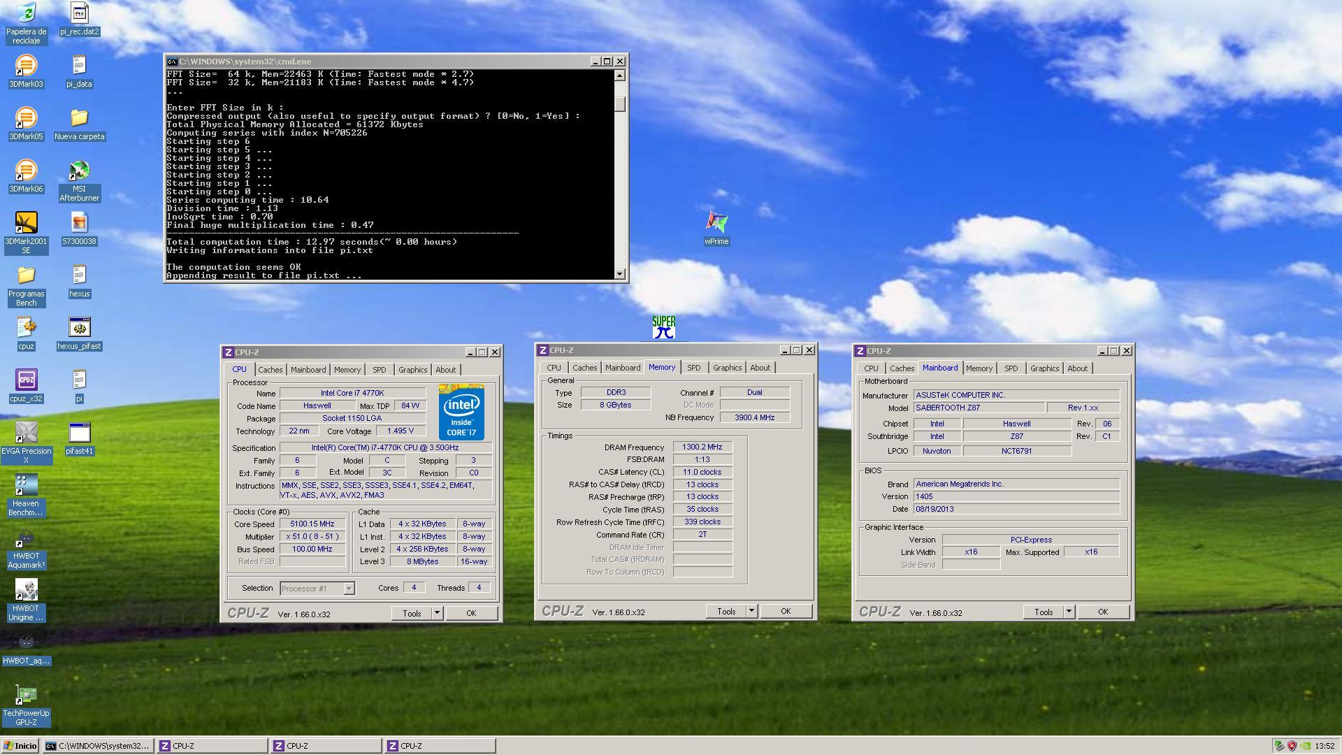Select the Nueva carpeta folder icon
1342x755 pixels.
pos(79,124)
